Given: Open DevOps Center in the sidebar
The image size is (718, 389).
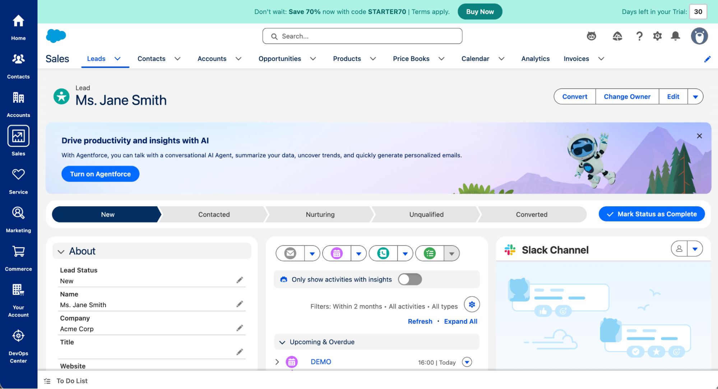Looking at the screenshot, I should pos(18,346).
